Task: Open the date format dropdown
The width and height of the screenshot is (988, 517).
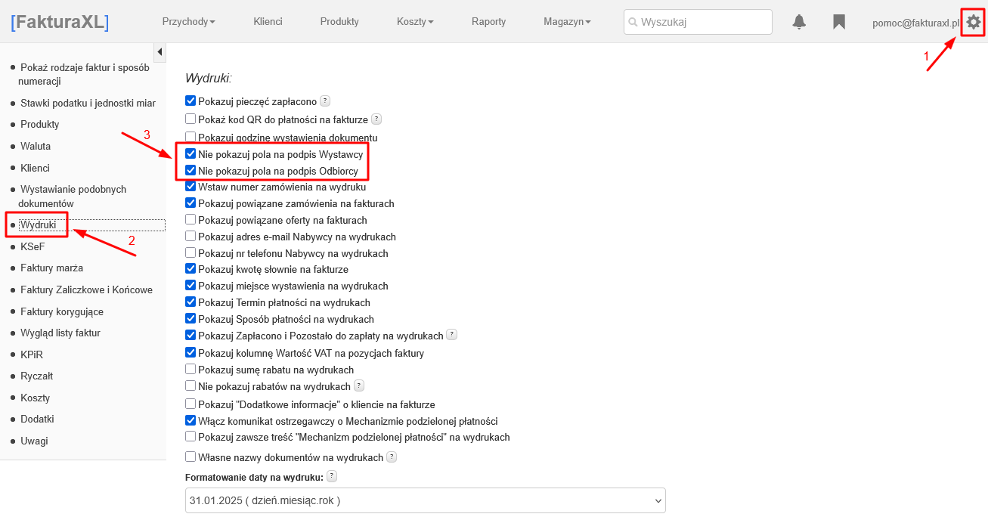Action: [425, 500]
